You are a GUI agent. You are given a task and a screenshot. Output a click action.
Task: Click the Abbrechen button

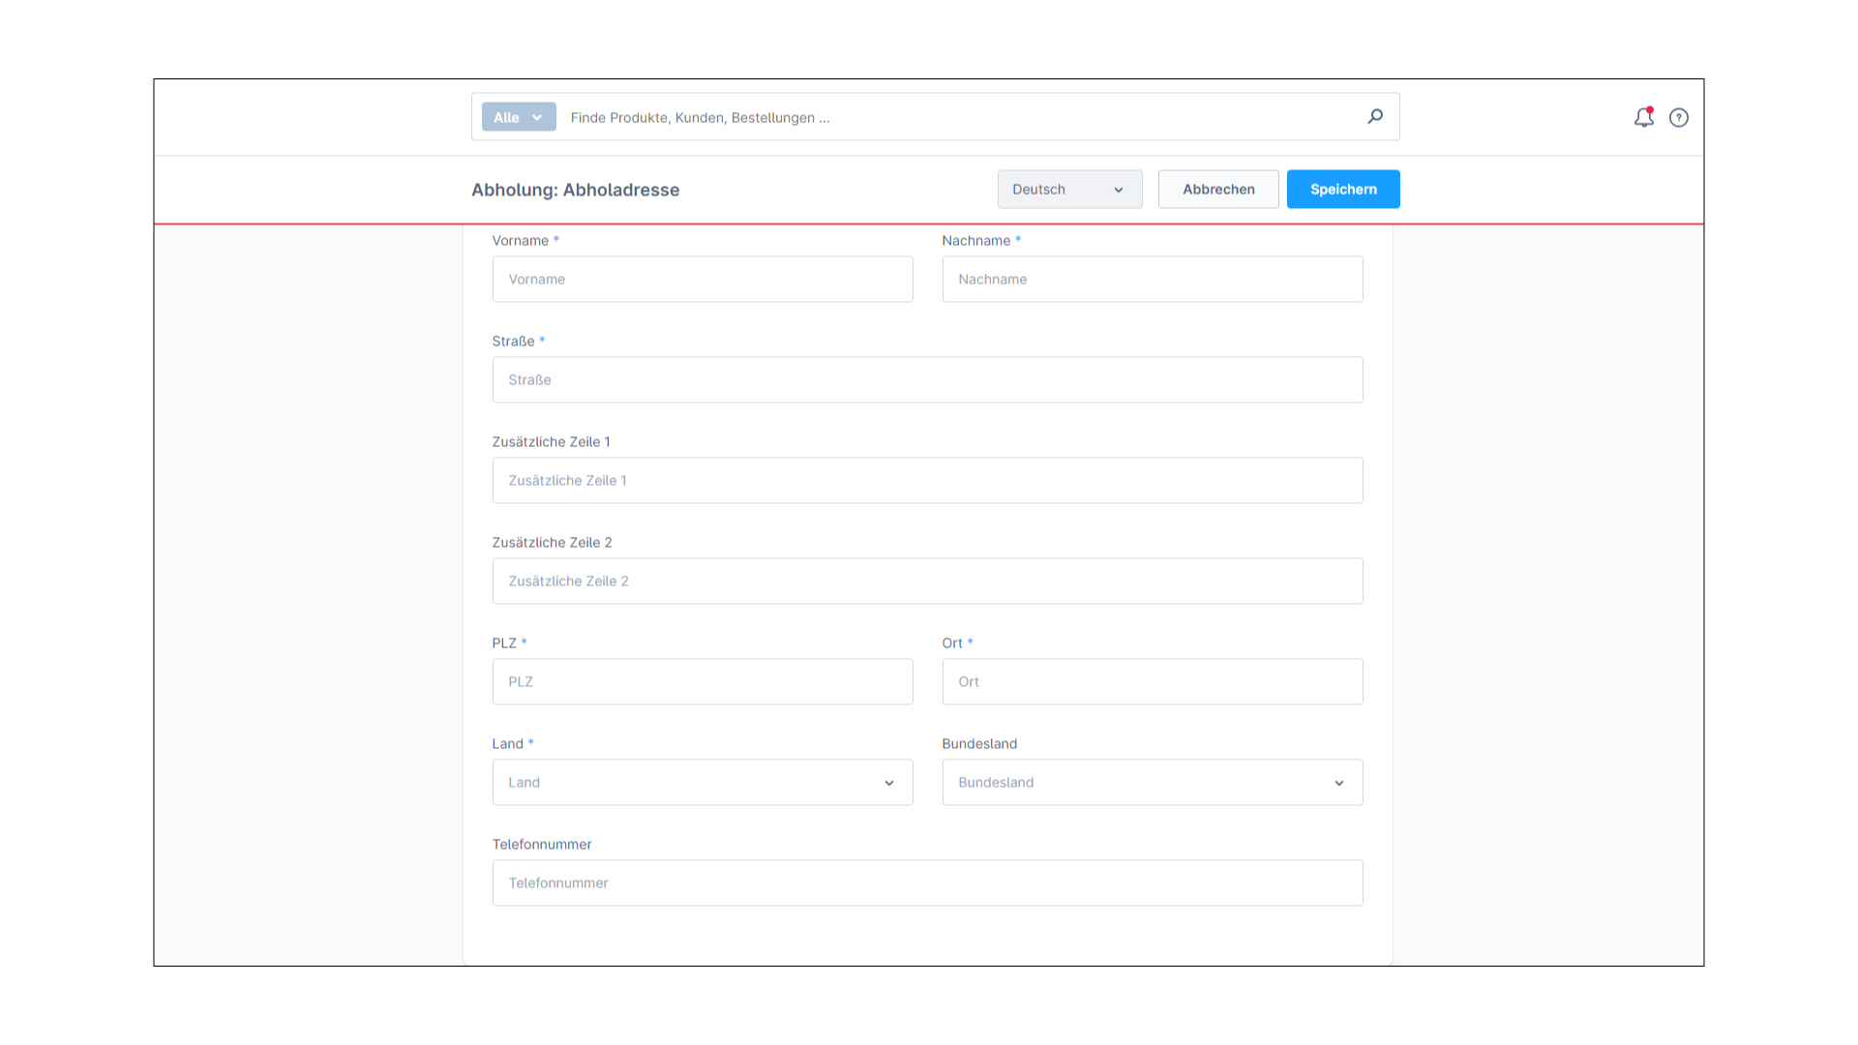[x=1218, y=190]
